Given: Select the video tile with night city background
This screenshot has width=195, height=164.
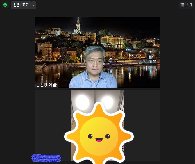Looking at the screenshot, I should [98, 53].
